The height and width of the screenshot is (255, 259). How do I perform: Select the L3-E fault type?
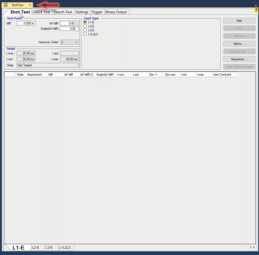click(x=85, y=30)
